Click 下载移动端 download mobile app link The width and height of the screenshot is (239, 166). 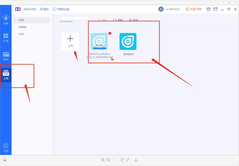click(x=61, y=9)
